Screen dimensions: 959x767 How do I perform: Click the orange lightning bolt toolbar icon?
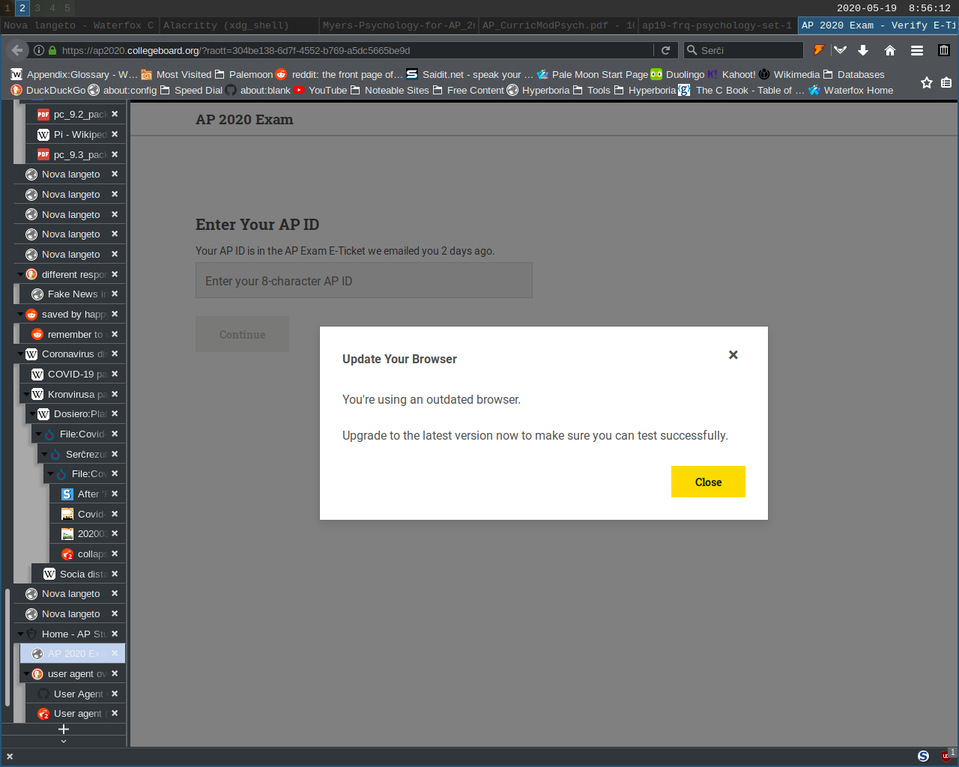[819, 50]
